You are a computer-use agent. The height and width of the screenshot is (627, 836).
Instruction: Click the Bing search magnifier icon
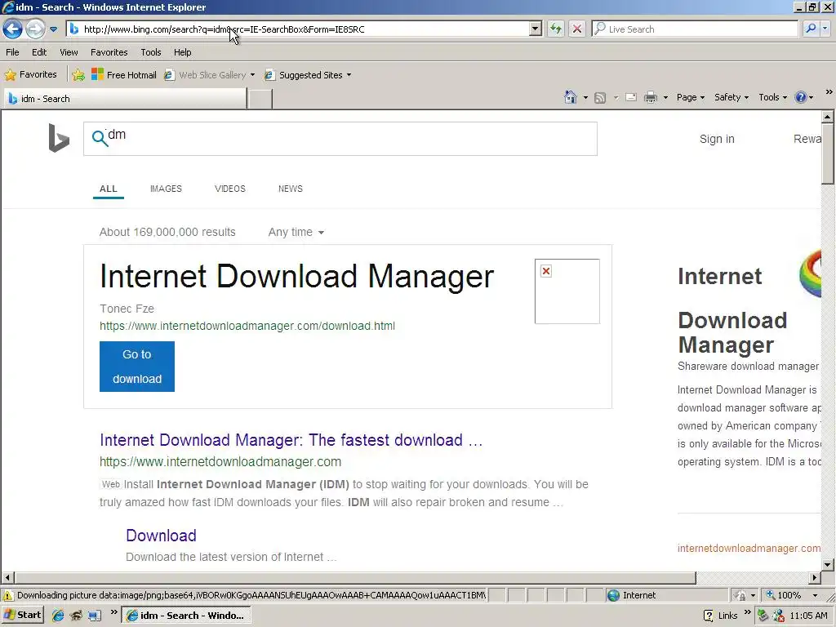pyautogui.click(x=99, y=139)
